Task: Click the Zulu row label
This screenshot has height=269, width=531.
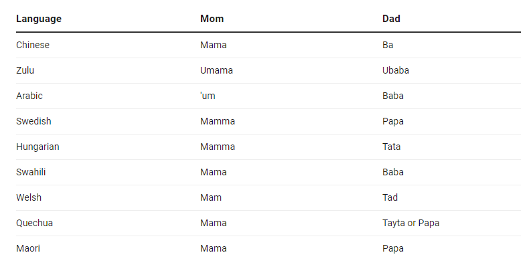Action: click(x=25, y=70)
